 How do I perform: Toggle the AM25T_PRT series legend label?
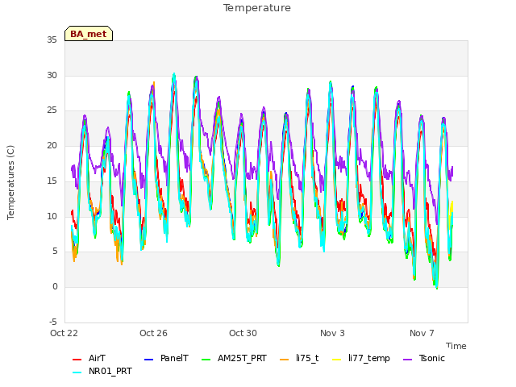tap(242, 358)
